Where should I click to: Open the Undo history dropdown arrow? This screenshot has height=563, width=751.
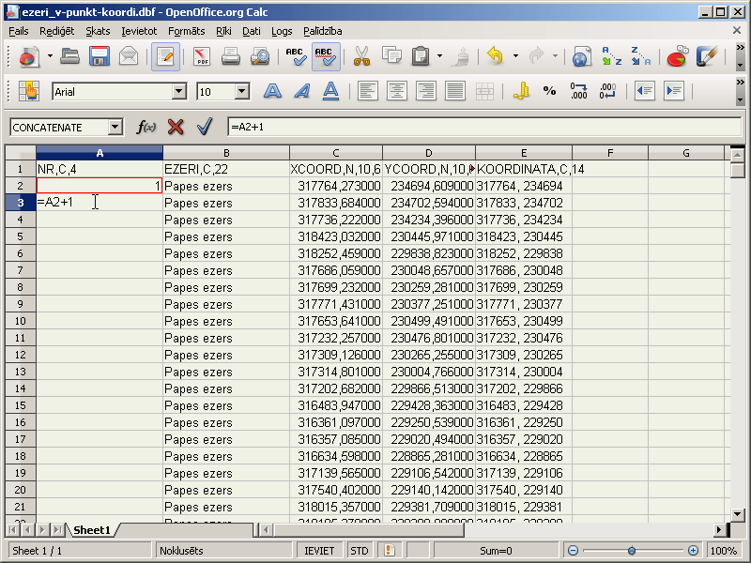[515, 56]
